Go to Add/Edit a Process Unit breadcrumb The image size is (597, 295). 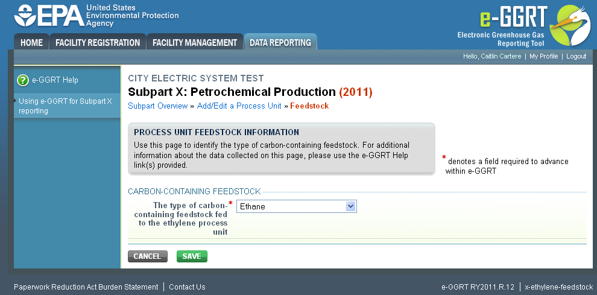point(239,106)
